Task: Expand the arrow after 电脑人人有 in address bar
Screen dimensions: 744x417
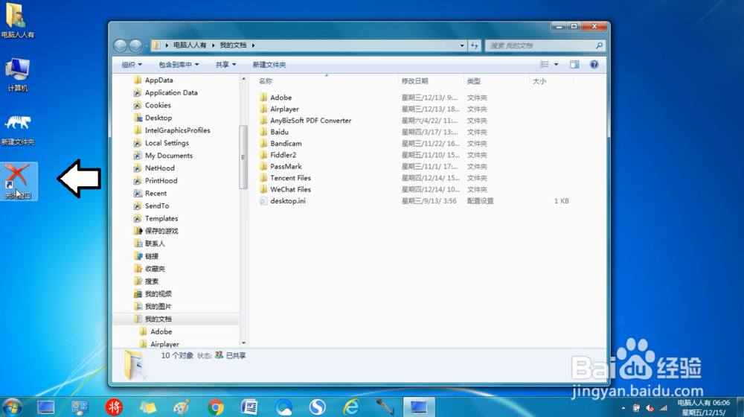Action: 213,45
